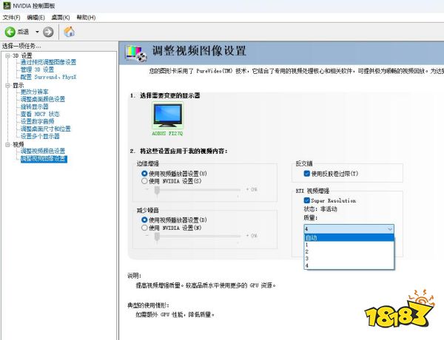Screen dimensions: 444x340
Task: Click the 后退 back label text
Action: pyautogui.click(x=23, y=32)
